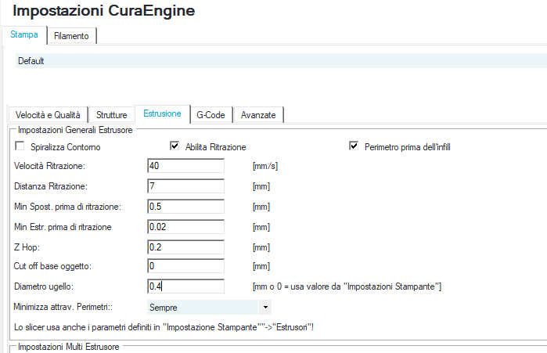Viewport: 547px width, 353px height.
Task: Click the Velocità Ritrazione label
Action: click(x=49, y=166)
